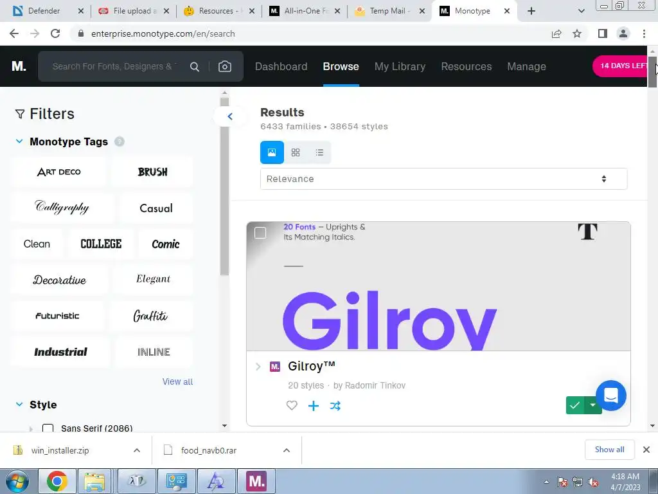Open the Relevance sort dropdown
Screen dimensions: 658x494
coord(443,179)
